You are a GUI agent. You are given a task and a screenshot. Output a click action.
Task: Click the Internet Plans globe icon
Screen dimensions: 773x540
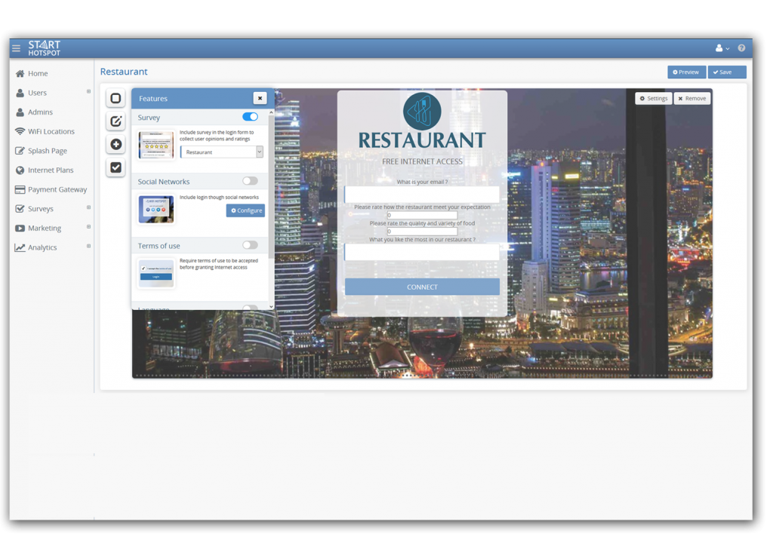20,170
